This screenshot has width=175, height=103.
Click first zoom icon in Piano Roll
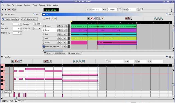74,61
